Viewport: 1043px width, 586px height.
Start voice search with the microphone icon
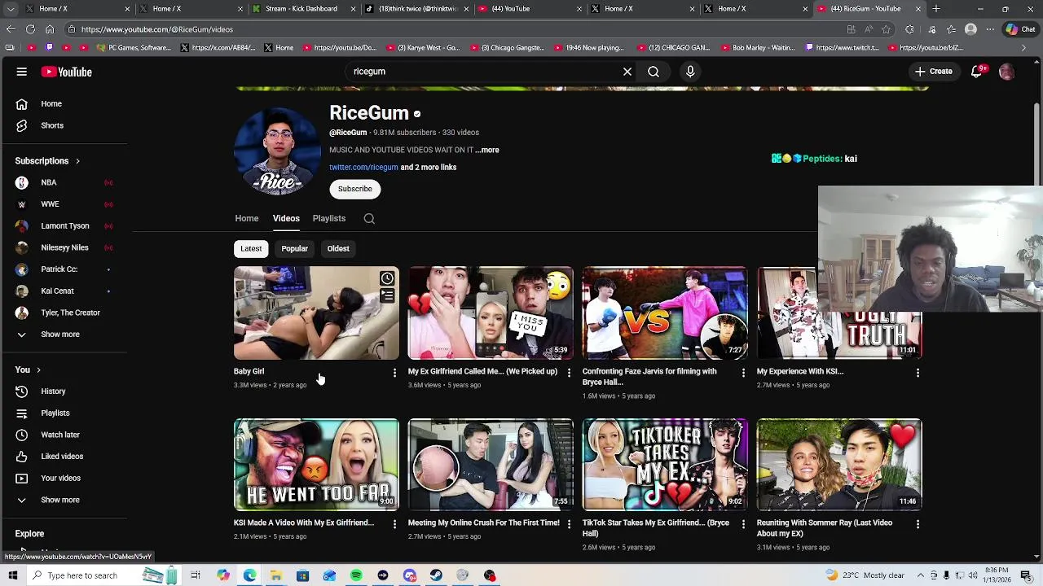click(690, 72)
